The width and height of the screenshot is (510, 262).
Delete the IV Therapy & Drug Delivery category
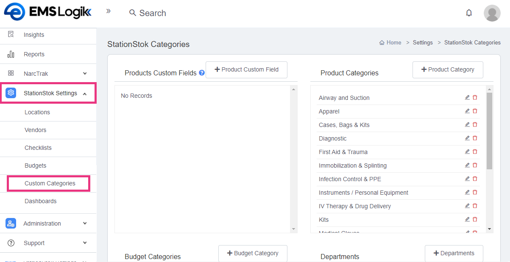(475, 206)
